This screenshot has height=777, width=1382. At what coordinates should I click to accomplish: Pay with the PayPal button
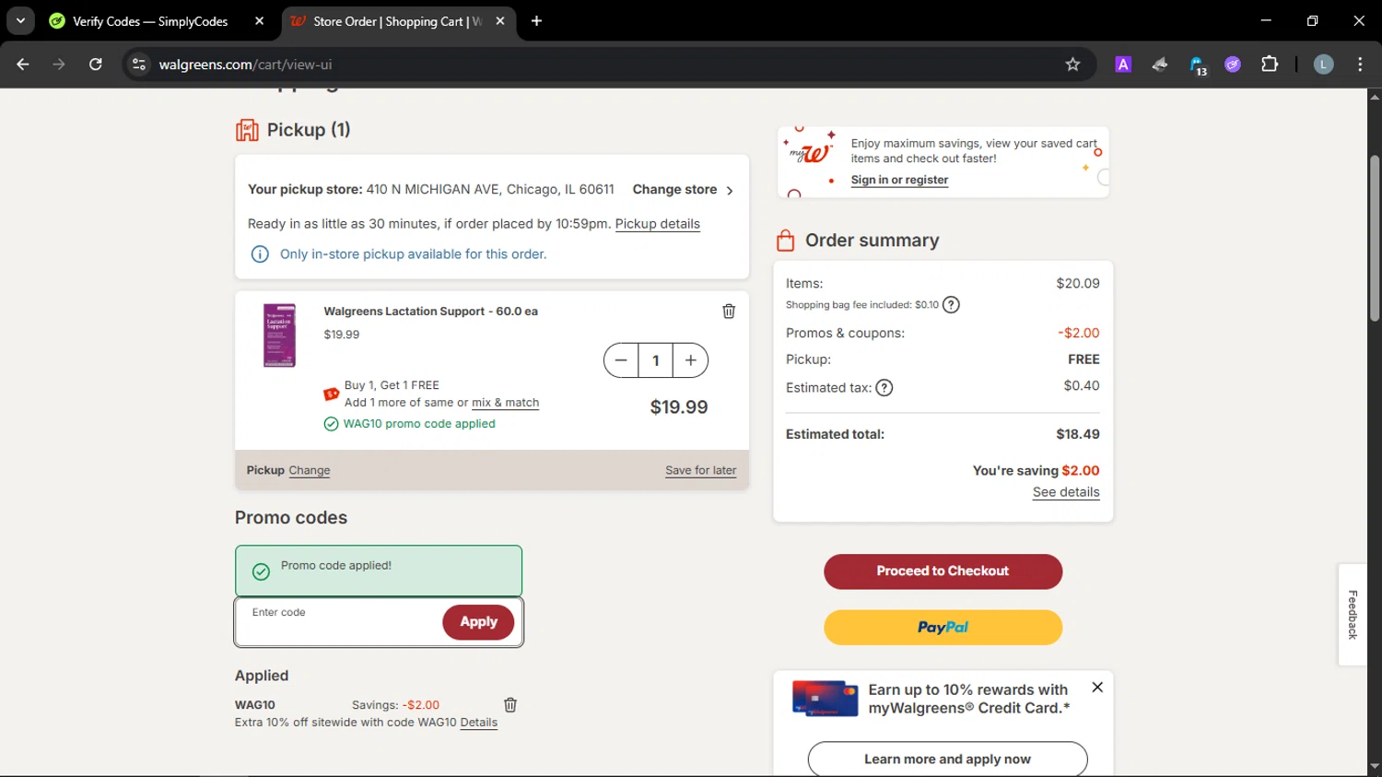(x=943, y=628)
